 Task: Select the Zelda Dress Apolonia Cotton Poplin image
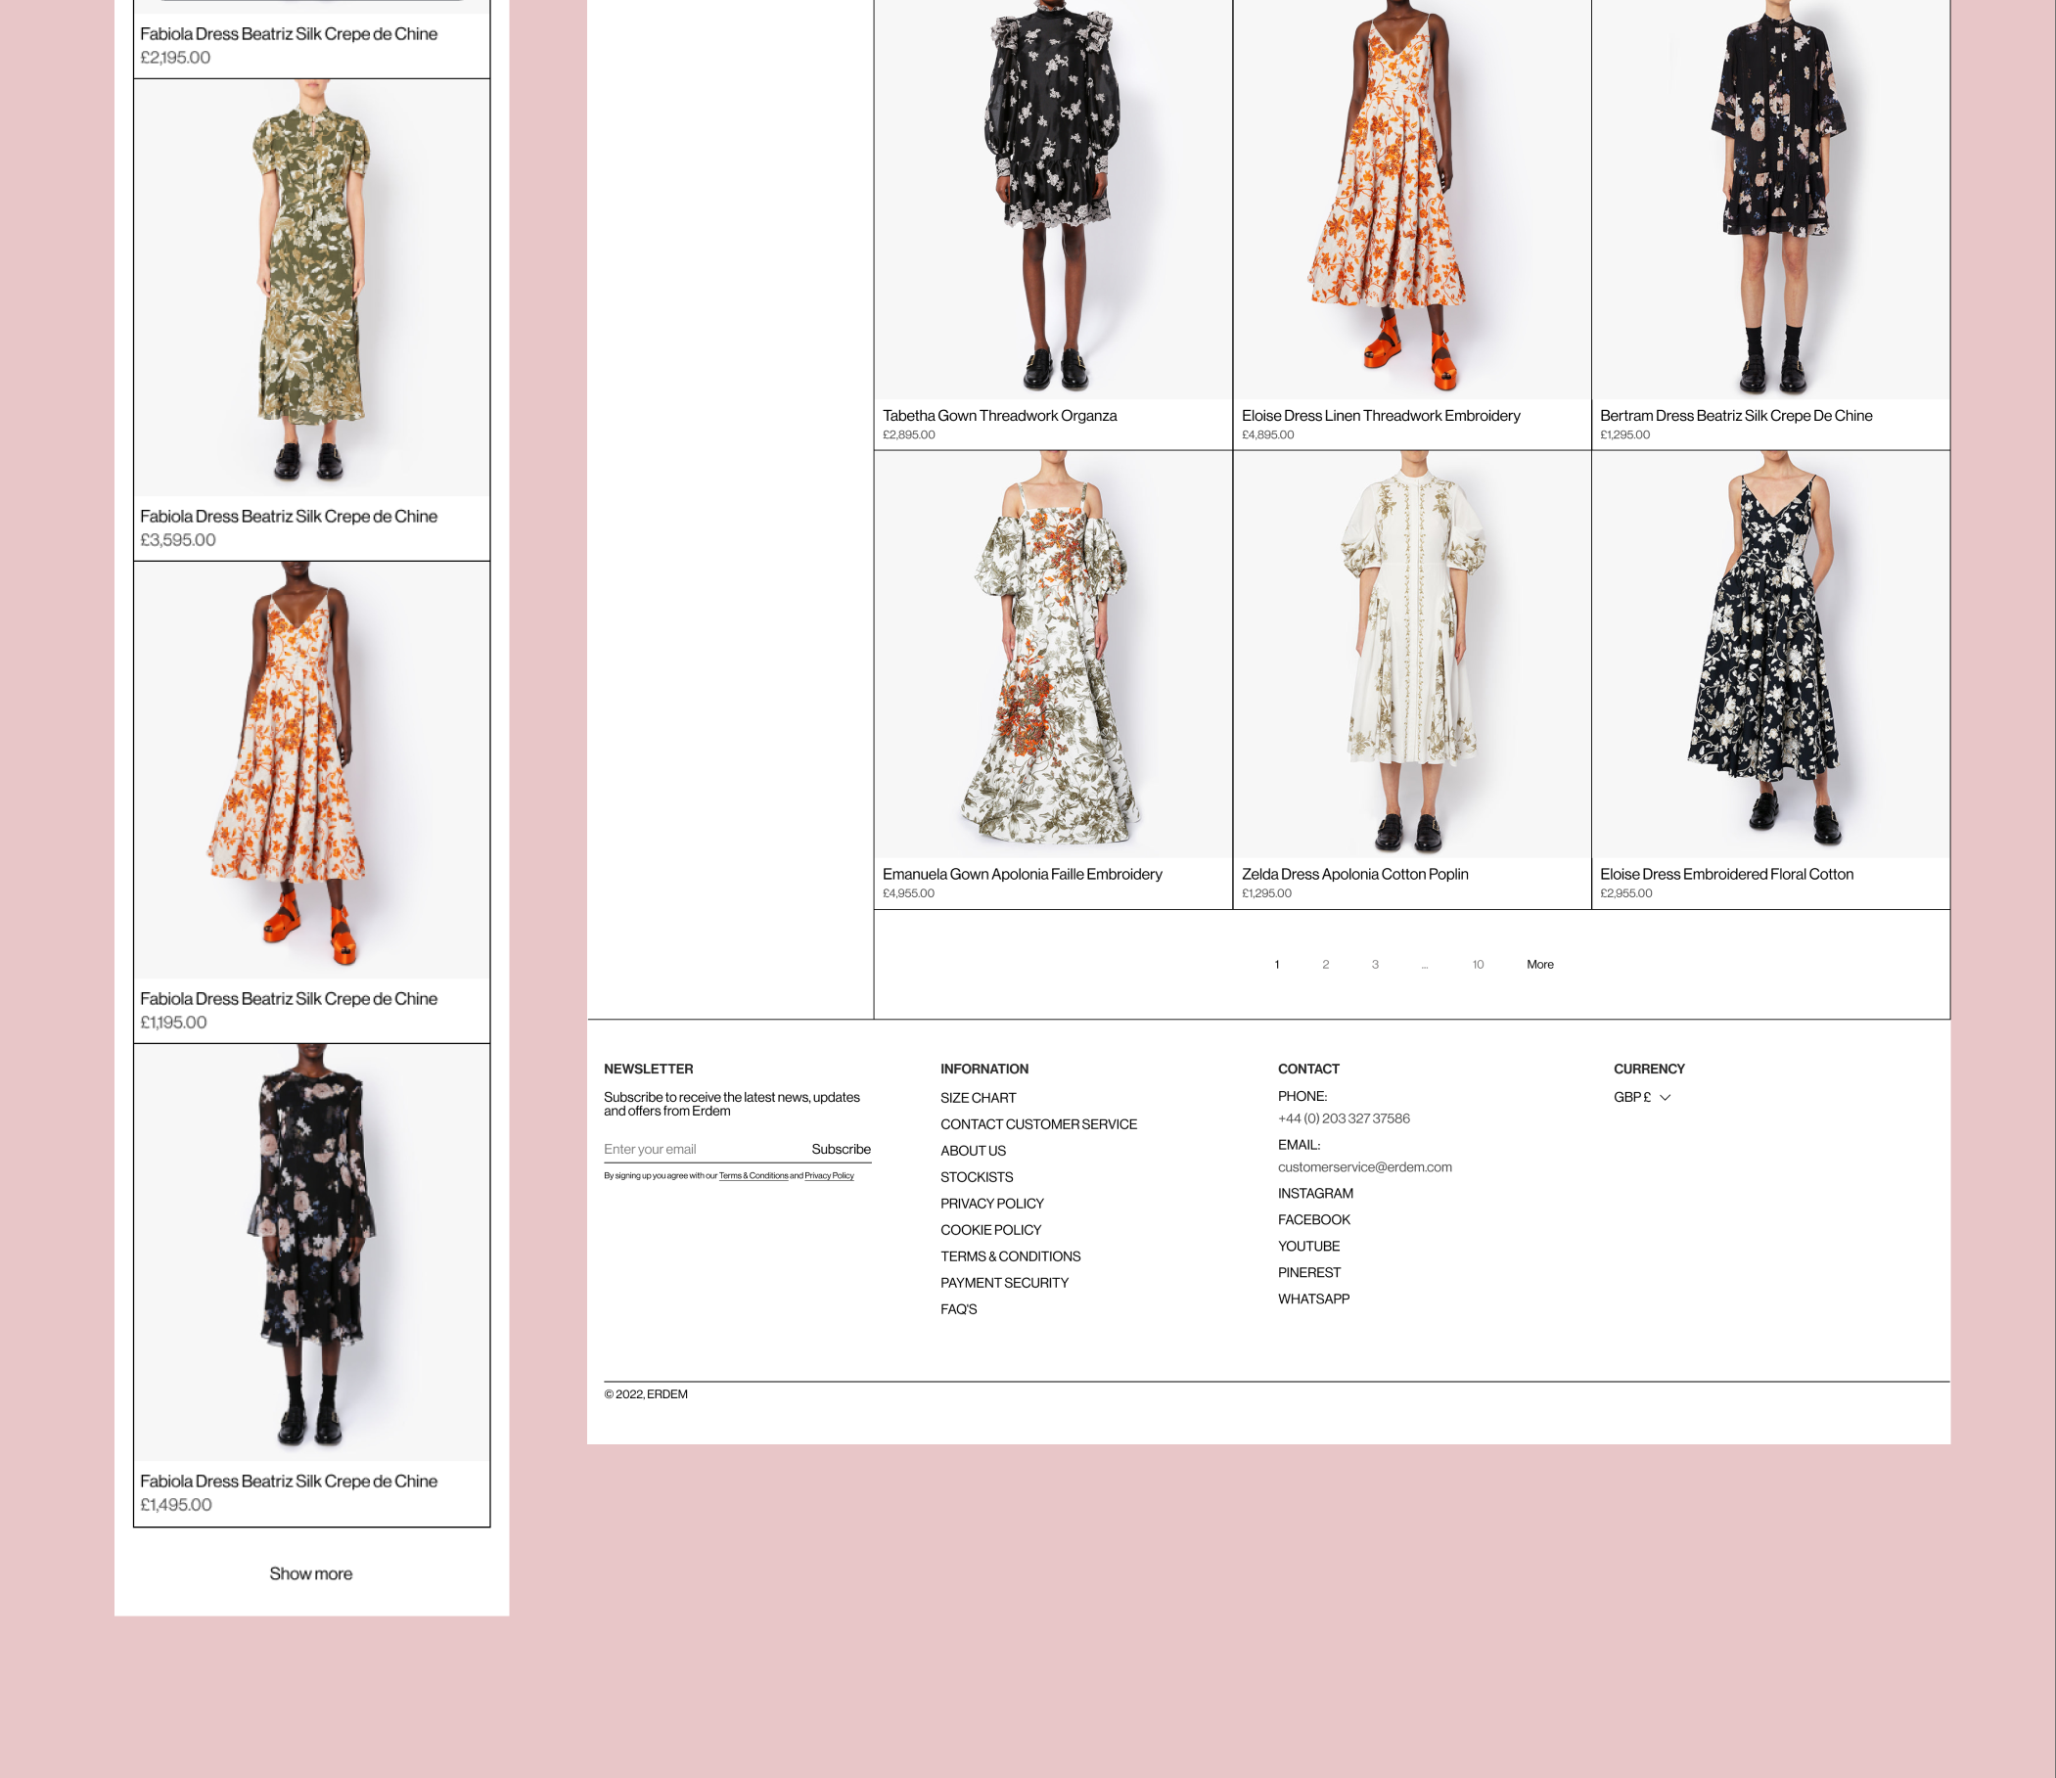pos(1411,655)
